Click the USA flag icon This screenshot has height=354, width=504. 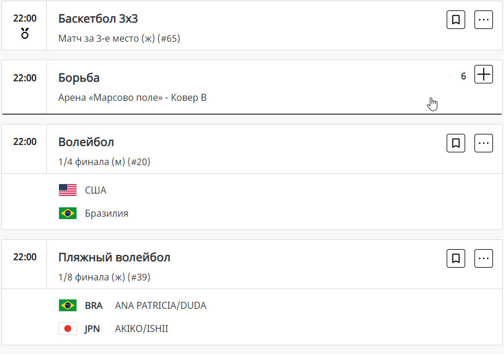tap(68, 190)
